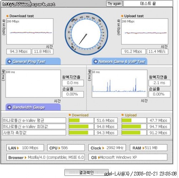
Task: Click the 하나로통신 e-Valley 최대값 row label
Action: [34, 126]
